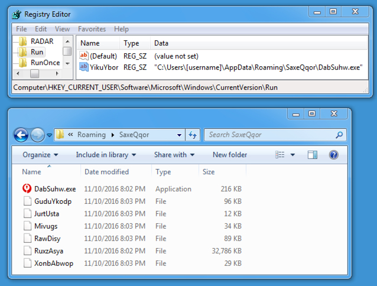Select the Run key folder icon
Image resolution: width=377 pixels, height=286 pixels.
coord(23,52)
